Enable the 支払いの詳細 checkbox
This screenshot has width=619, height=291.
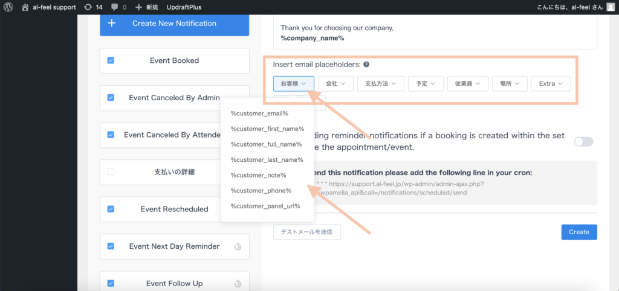111,172
